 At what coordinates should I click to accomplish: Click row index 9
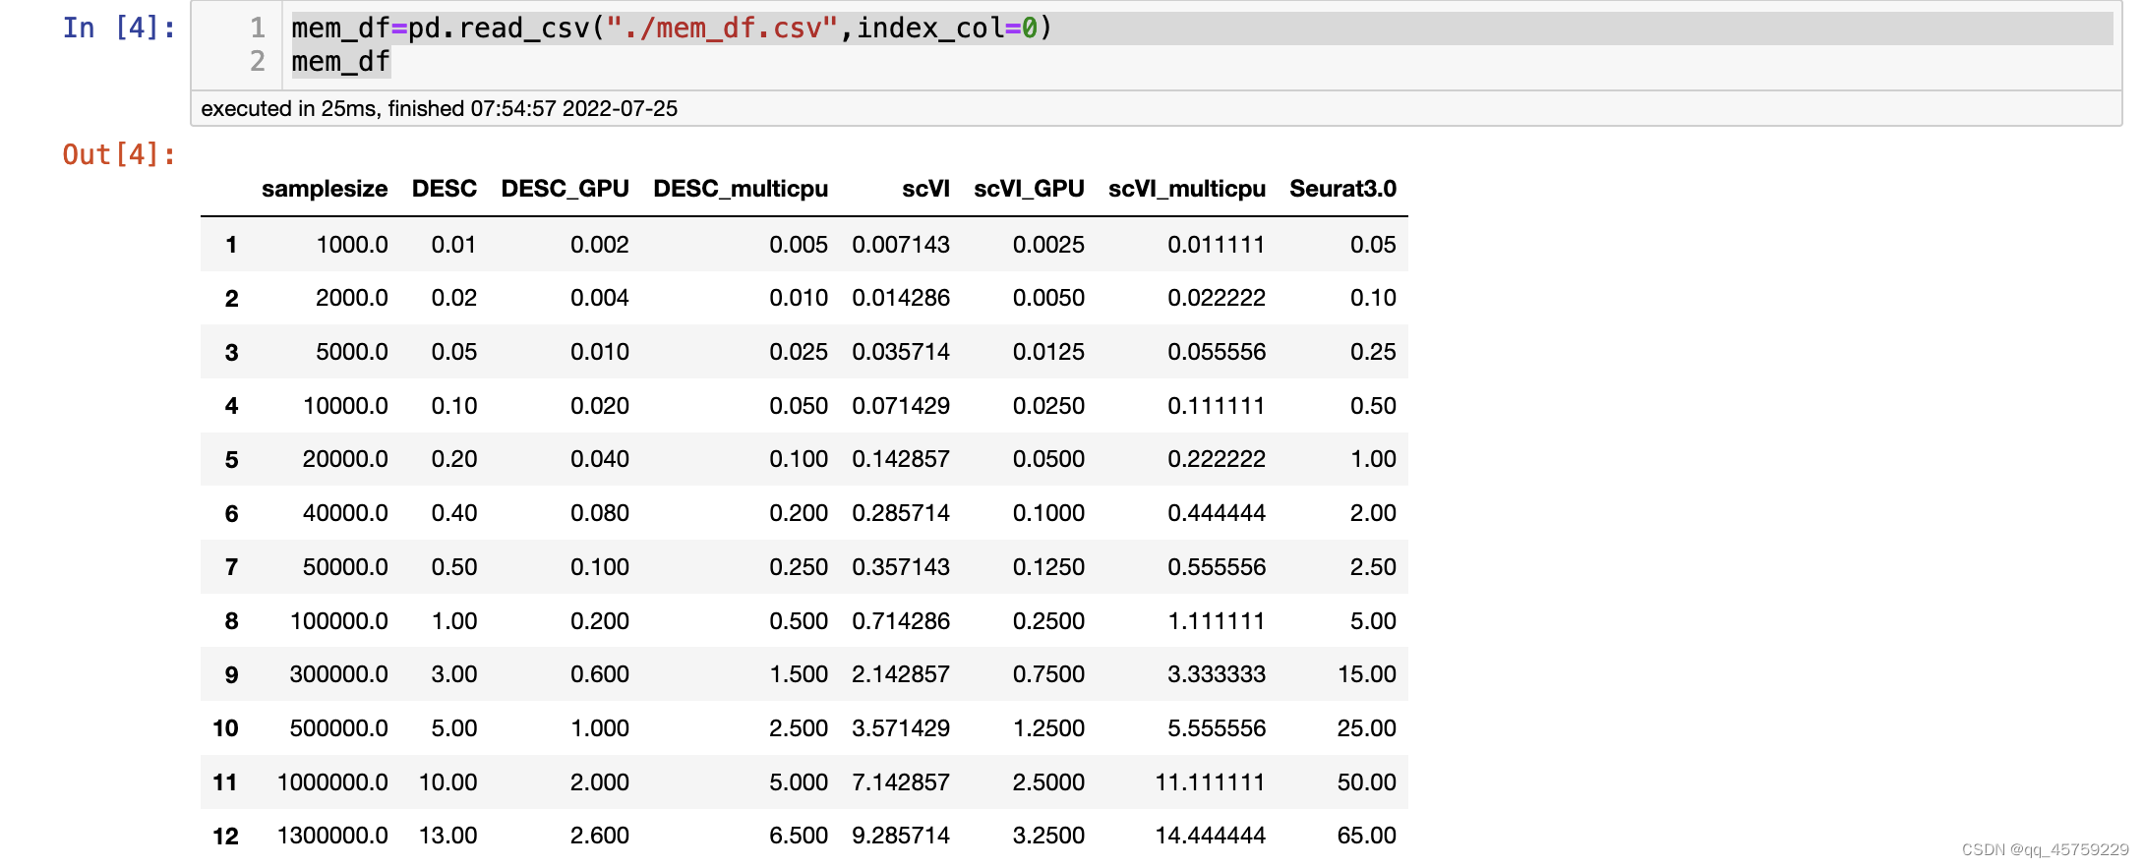click(x=231, y=675)
